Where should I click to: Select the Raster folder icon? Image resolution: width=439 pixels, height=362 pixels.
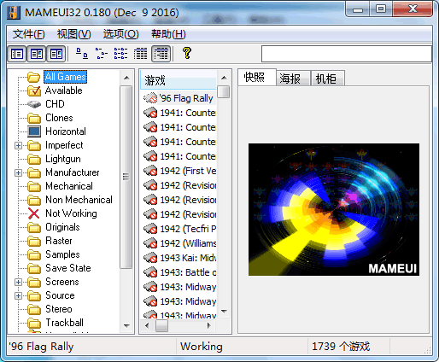(34, 241)
